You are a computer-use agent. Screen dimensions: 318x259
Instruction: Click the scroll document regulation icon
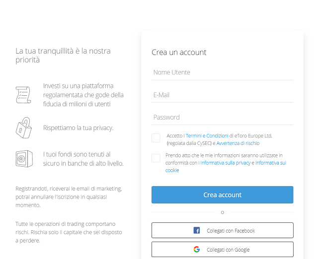23,95
